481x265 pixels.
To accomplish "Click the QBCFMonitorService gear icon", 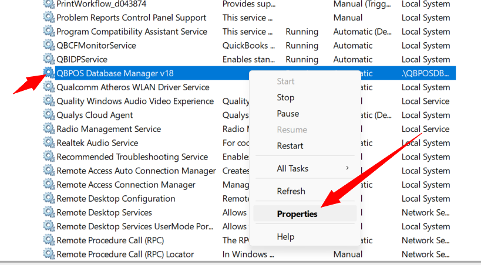I will click(x=49, y=45).
